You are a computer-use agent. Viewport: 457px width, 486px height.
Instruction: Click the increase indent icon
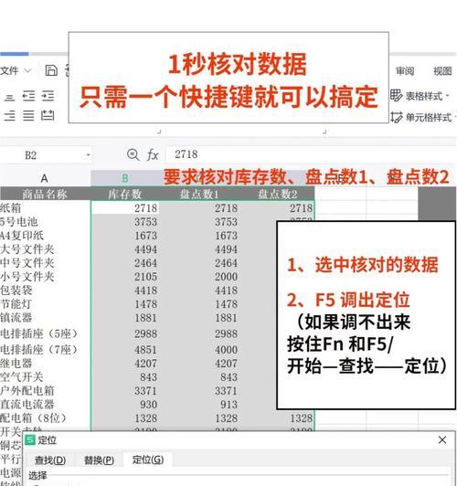(48, 96)
